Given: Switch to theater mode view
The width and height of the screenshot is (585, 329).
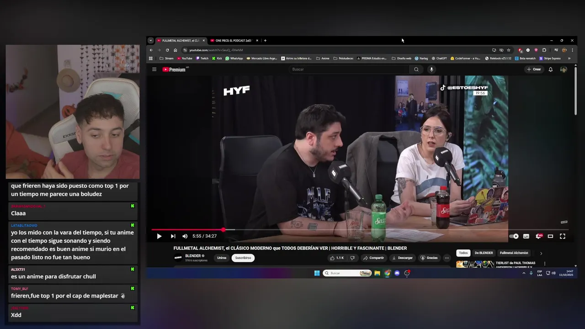Looking at the screenshot, I should [550, 236].
